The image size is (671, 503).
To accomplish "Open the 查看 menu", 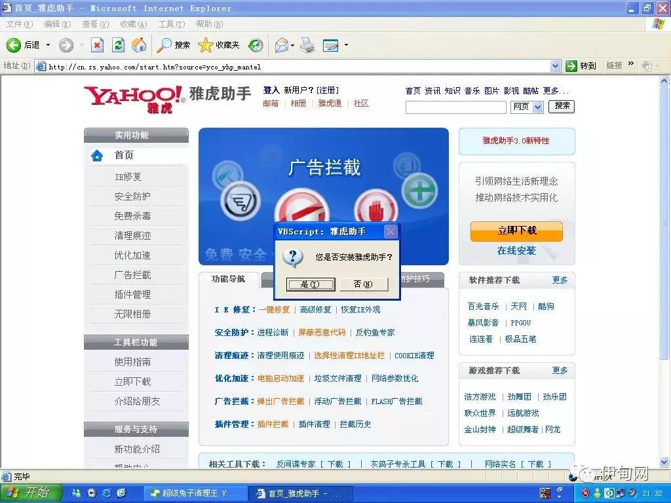I will click(x=94, y=24).
